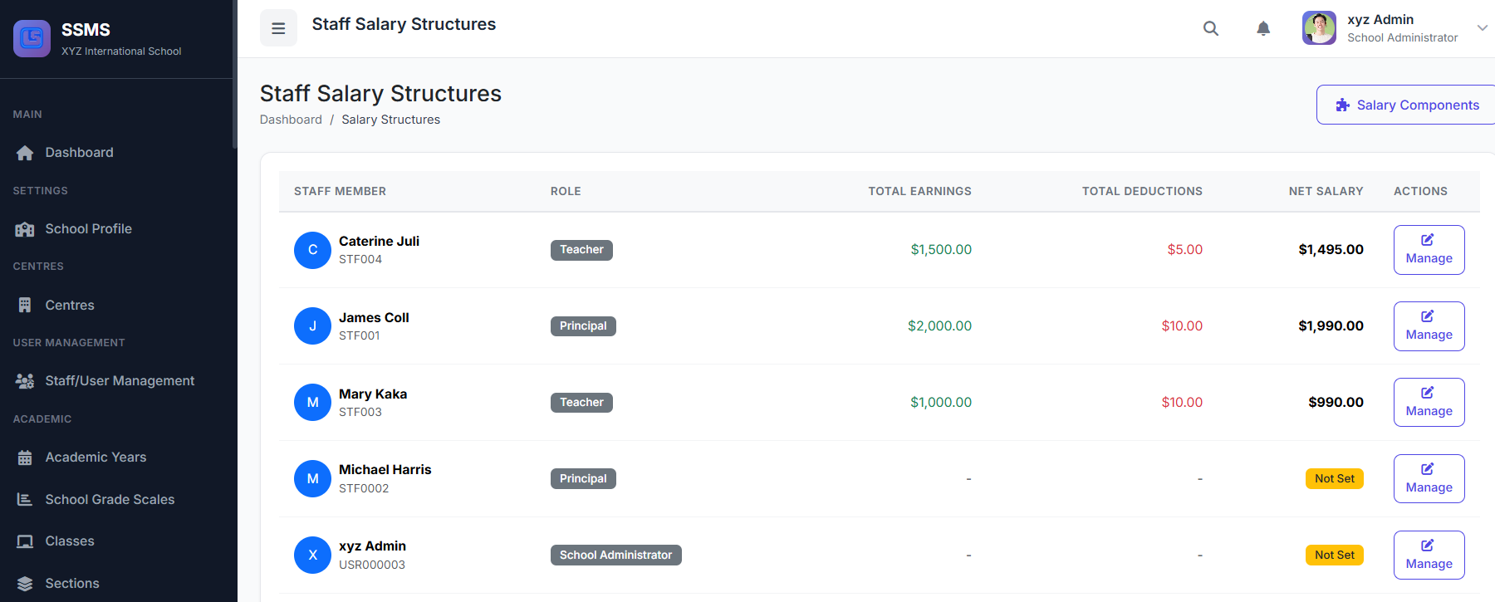Click the SSMS logo icon
1495x602 pixels.
[32, 38]
